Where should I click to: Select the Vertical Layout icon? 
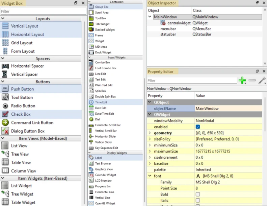(x=5, y=26)
